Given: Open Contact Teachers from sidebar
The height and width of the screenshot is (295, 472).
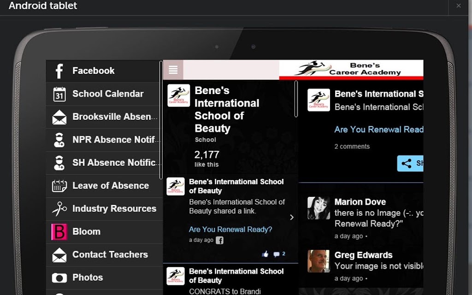Looking at the screenshot, I should pyautogui.click(x=104, y=254).
